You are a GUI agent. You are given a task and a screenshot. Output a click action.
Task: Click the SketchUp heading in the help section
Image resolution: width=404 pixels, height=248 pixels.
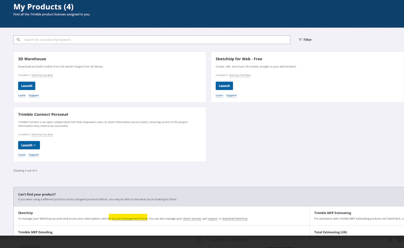click(x=25, y=213)
